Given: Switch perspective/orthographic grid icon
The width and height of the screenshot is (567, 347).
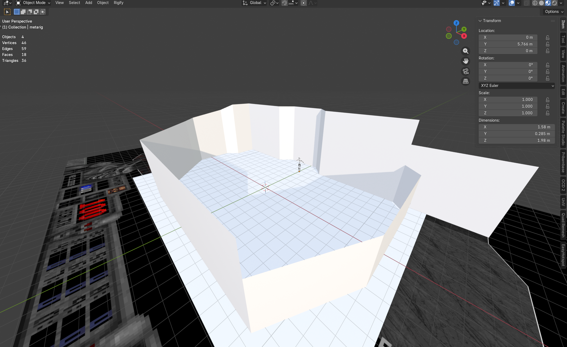Looking at the screenshot, I should click(x=466, y=81).
